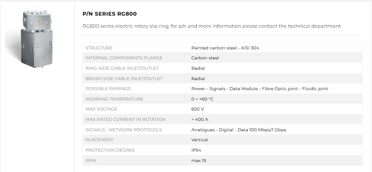This screenshot has width=372, height=172.
Task: Select the RING-SIDE CABLE INLET/OUTLET label
Action: [122, 68]
